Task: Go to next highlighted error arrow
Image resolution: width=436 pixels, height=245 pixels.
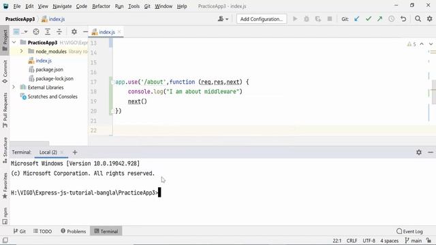Action: coord(431,44)
